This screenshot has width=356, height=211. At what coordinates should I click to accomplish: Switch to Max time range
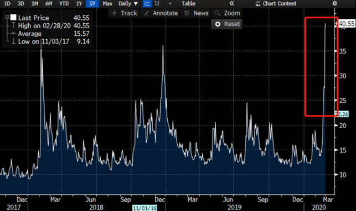(107, 4)
